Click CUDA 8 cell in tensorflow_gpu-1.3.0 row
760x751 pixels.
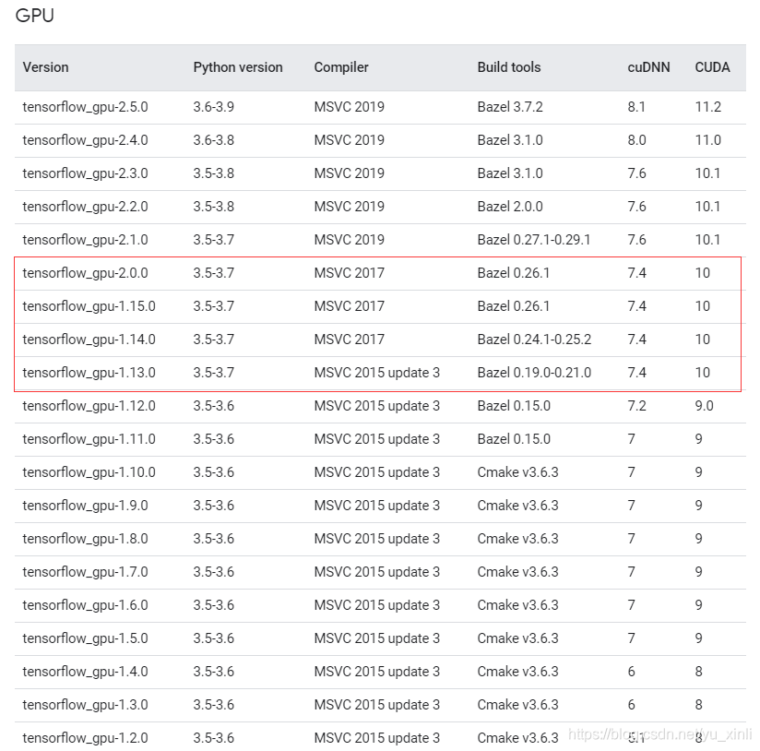(x=699, y=705)
